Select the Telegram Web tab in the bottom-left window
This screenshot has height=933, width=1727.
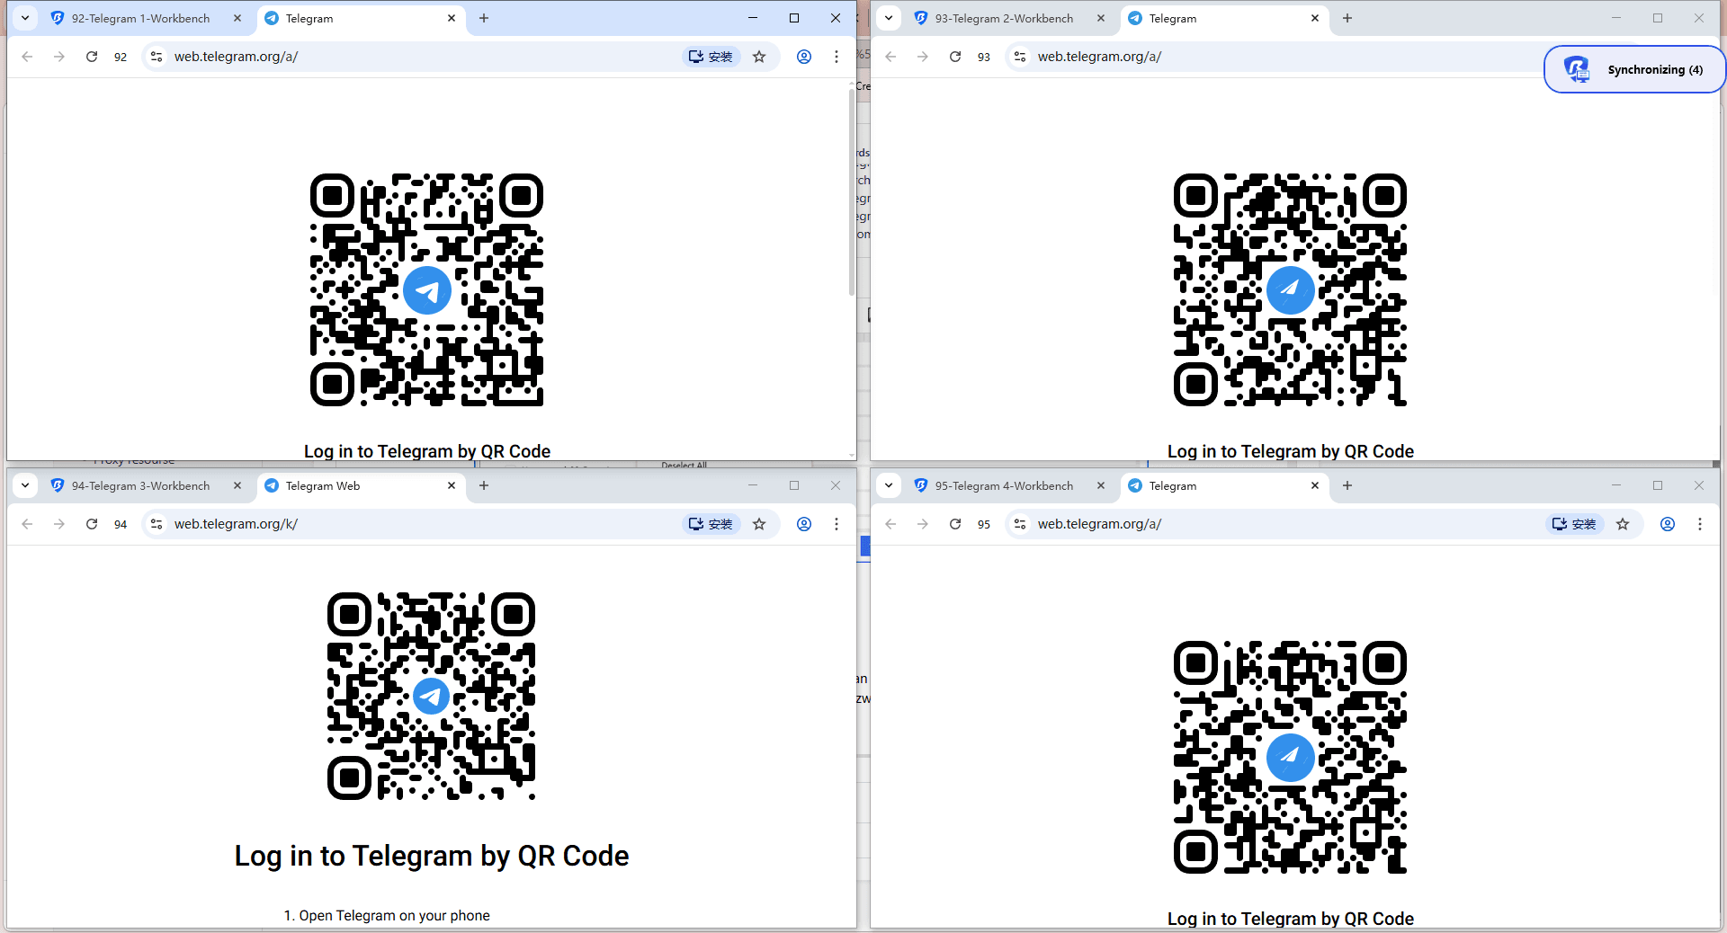324,485
